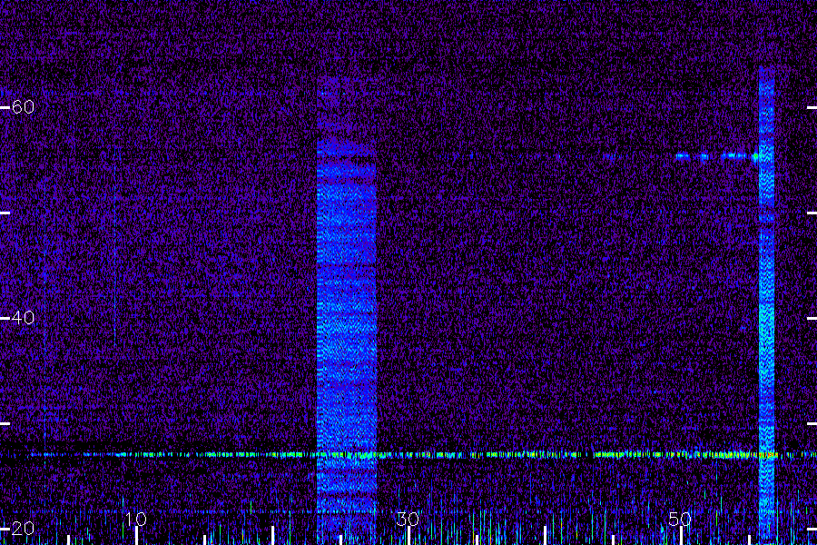
Task: Click the 60 label on the vertical axis
Action: tap(23, 107)
